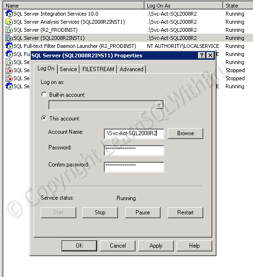Click the Help button

click(x=194, y=246)
